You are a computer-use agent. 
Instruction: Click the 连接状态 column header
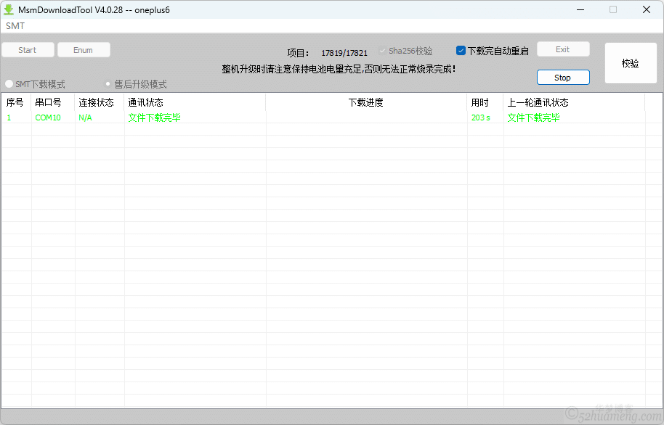[x=99, y=102]
